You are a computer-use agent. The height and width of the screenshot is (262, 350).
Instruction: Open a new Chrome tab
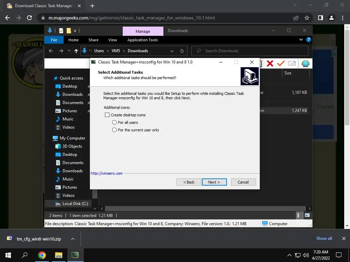pyautogui.click(x=92, y=6)
